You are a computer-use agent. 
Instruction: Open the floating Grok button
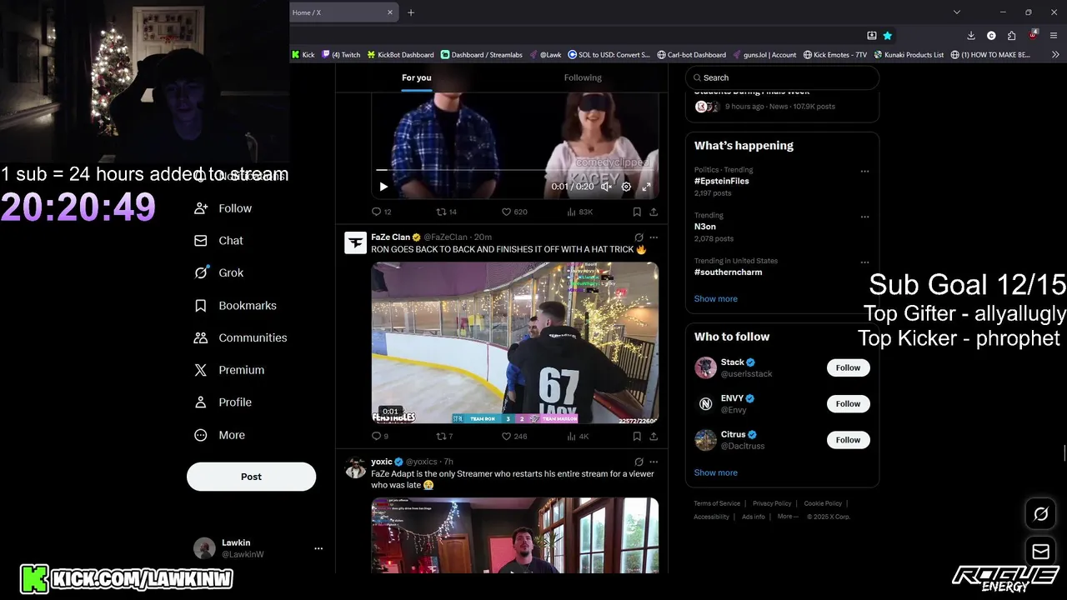pyautogui.click(x=1040, y=514)
